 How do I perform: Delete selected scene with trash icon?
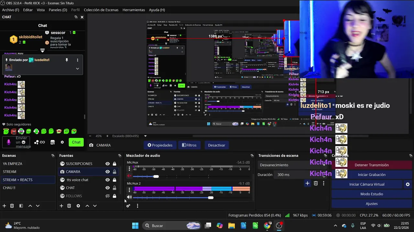coord(12,206)
